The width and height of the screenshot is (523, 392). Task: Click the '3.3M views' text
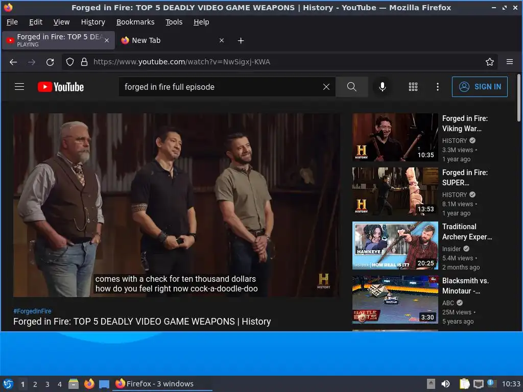[458, 150]
